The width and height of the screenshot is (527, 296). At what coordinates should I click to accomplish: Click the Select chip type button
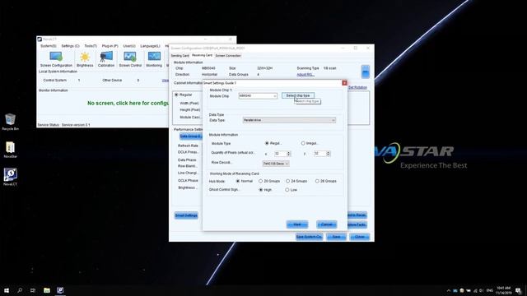pos(298,95)
